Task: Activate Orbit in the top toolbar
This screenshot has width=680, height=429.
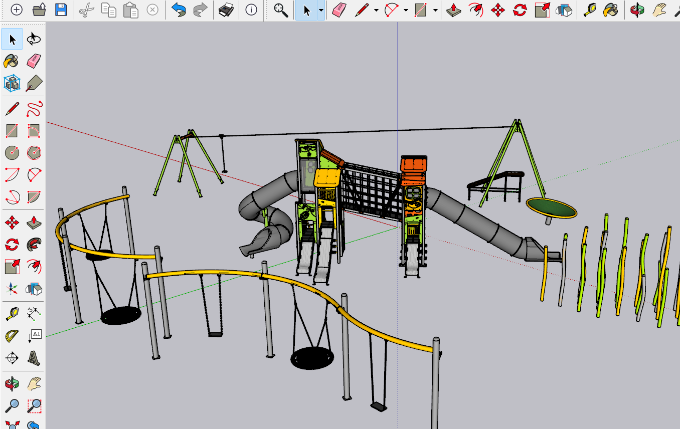Action: pos(637,10)
